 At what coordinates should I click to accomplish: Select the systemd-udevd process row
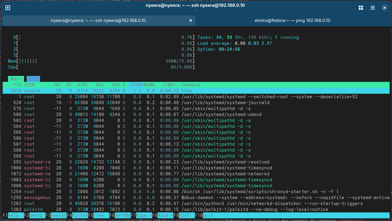point(196,115)
